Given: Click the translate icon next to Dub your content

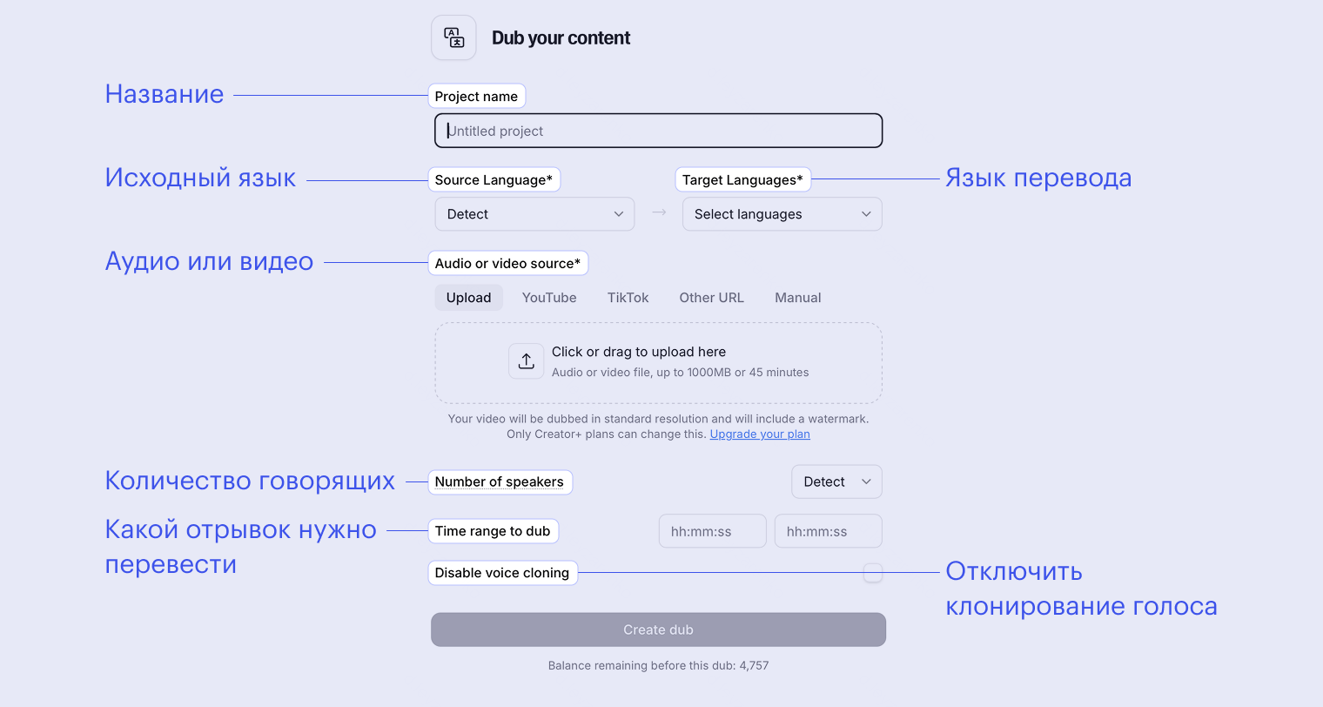Looking at the screenshot, I should pyautogui.click(x=453, y=37).
